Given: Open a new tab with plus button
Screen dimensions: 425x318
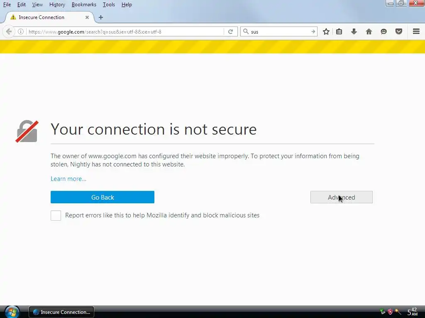Looking at the screenshot, I should pyautogui.click(x=101, y=17).
